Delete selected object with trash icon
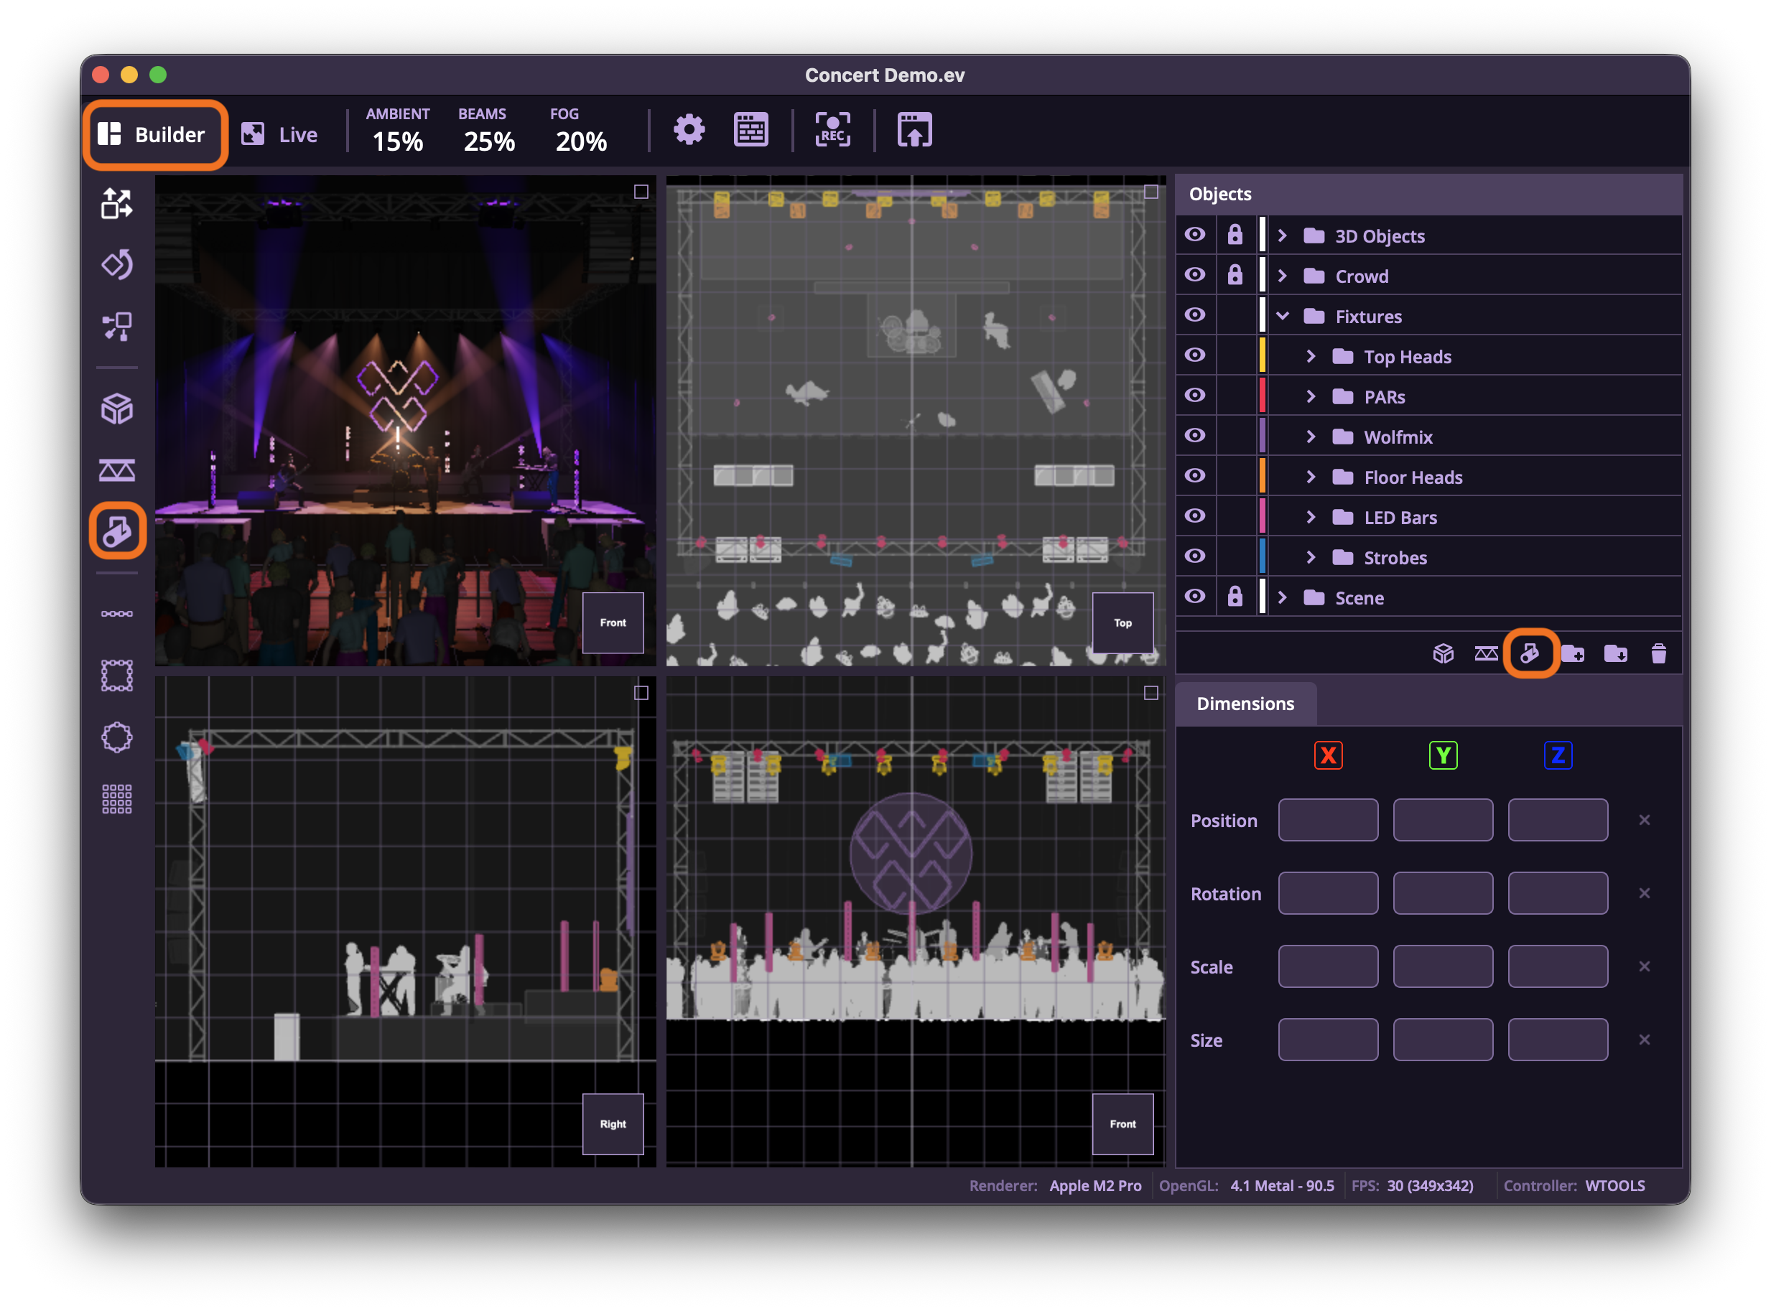The image size is (1771, 1311). [1658, 653]
